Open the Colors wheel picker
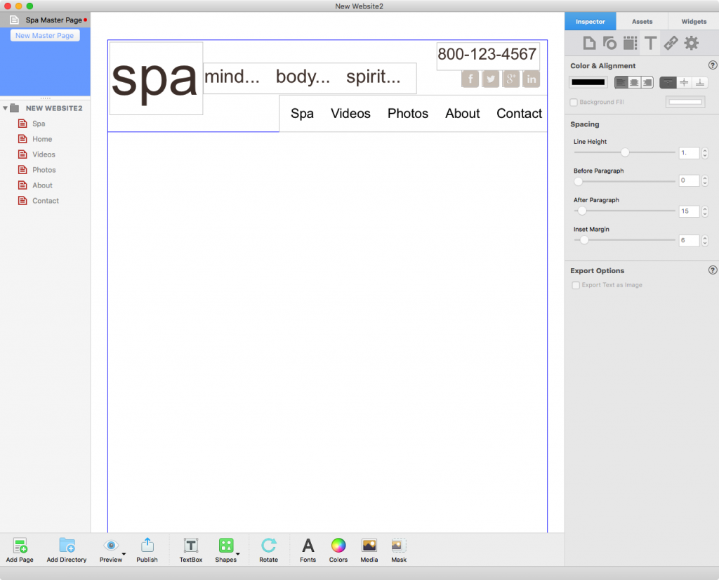 [338, 546]
